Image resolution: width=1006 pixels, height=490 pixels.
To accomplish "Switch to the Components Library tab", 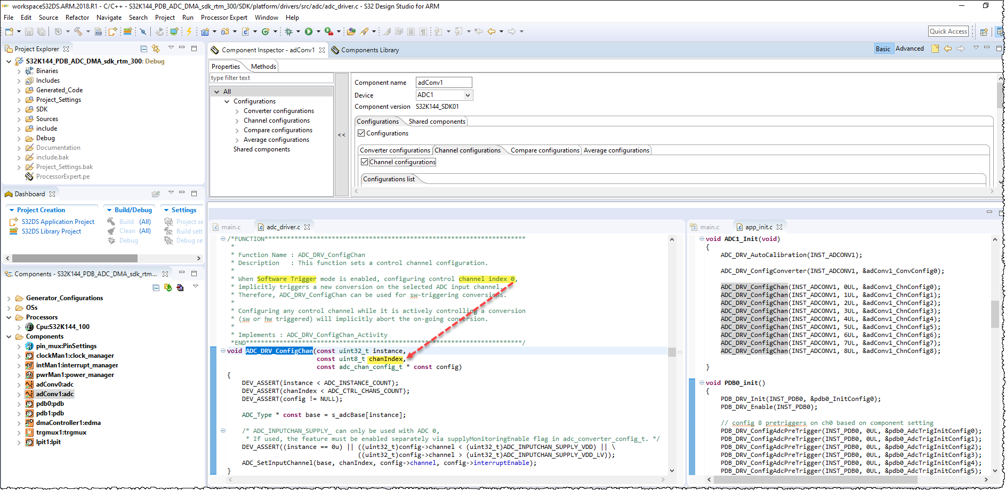I will point(369,50).
